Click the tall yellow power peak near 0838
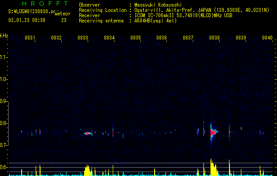Screen dimensions: 277x176 (x=214, y=167)
